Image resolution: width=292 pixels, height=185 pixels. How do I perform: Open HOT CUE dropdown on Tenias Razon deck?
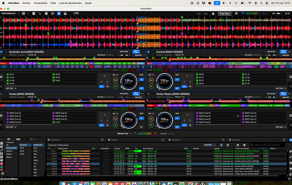pos(281,127)
